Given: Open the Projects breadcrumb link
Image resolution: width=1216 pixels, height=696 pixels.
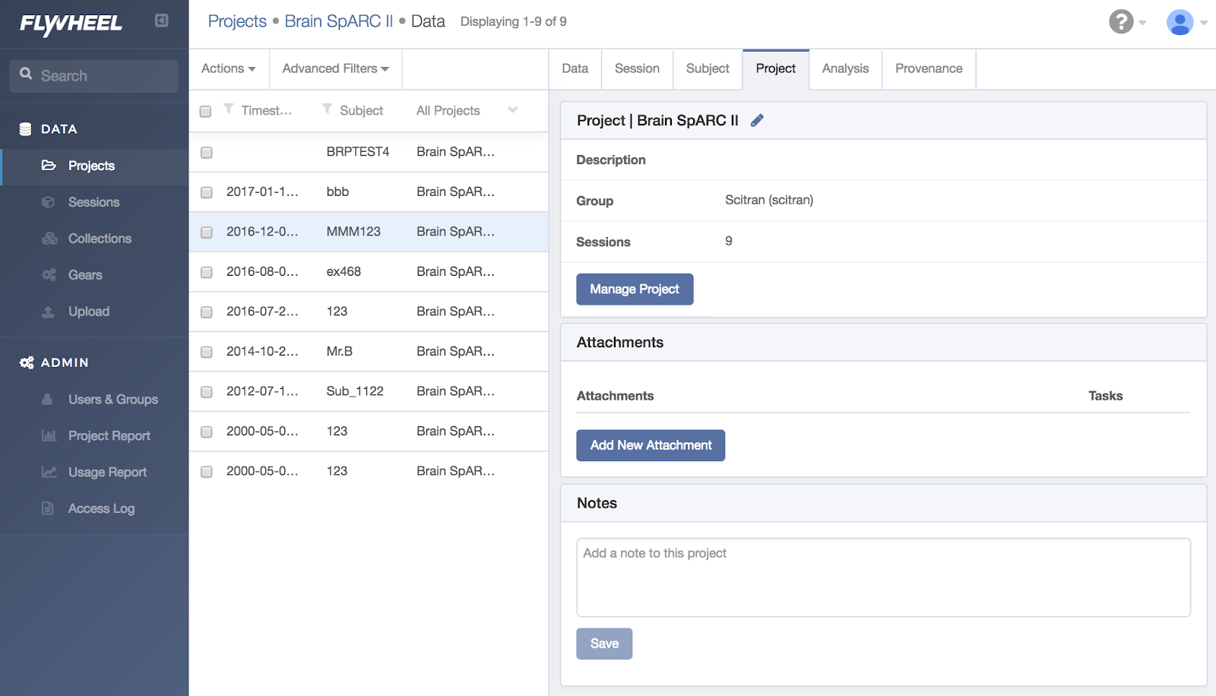Looking at the screenshot, I should coord(237,21).
